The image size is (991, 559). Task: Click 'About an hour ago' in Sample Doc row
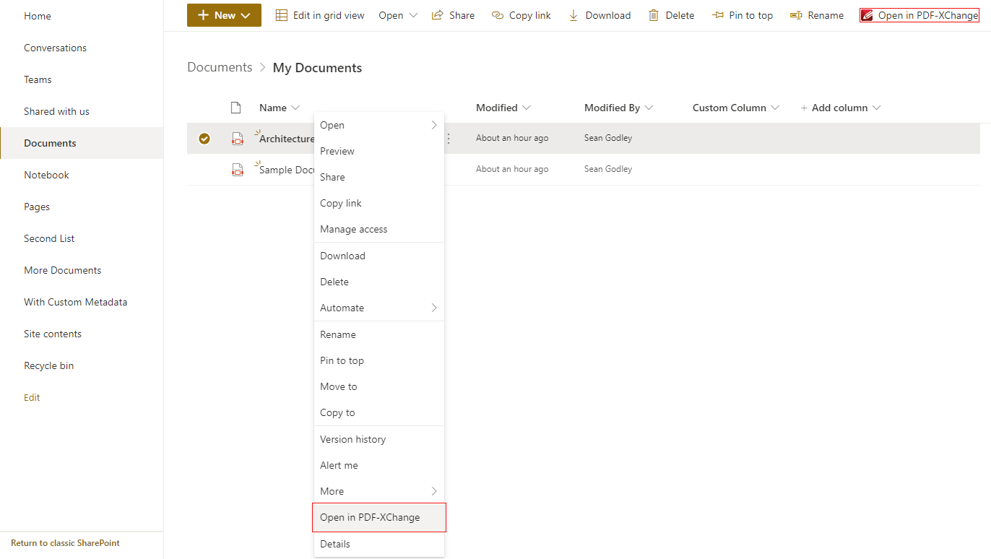tap(512, 169)
